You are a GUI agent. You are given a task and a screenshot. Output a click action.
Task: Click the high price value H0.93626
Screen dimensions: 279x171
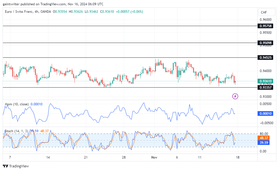pos(76,12)
